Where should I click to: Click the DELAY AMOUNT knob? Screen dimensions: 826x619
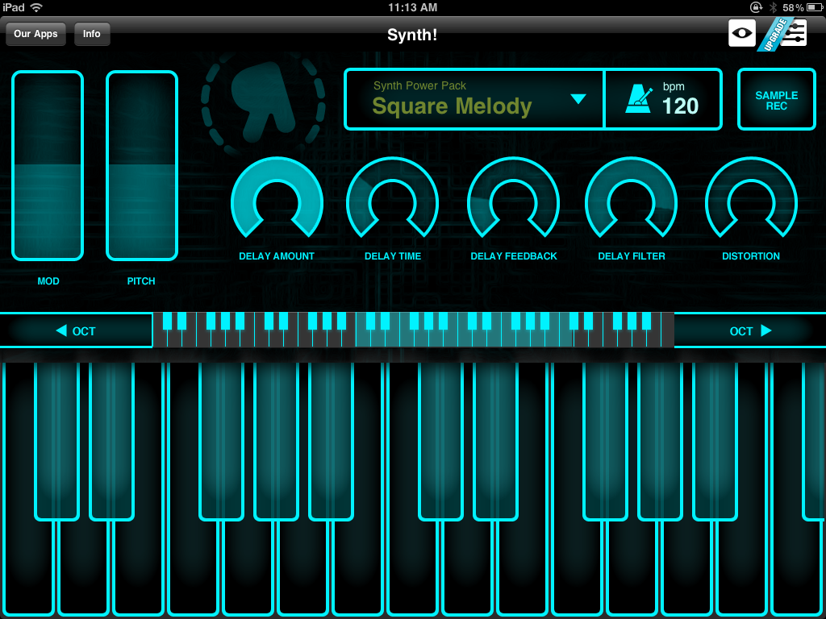277,198
